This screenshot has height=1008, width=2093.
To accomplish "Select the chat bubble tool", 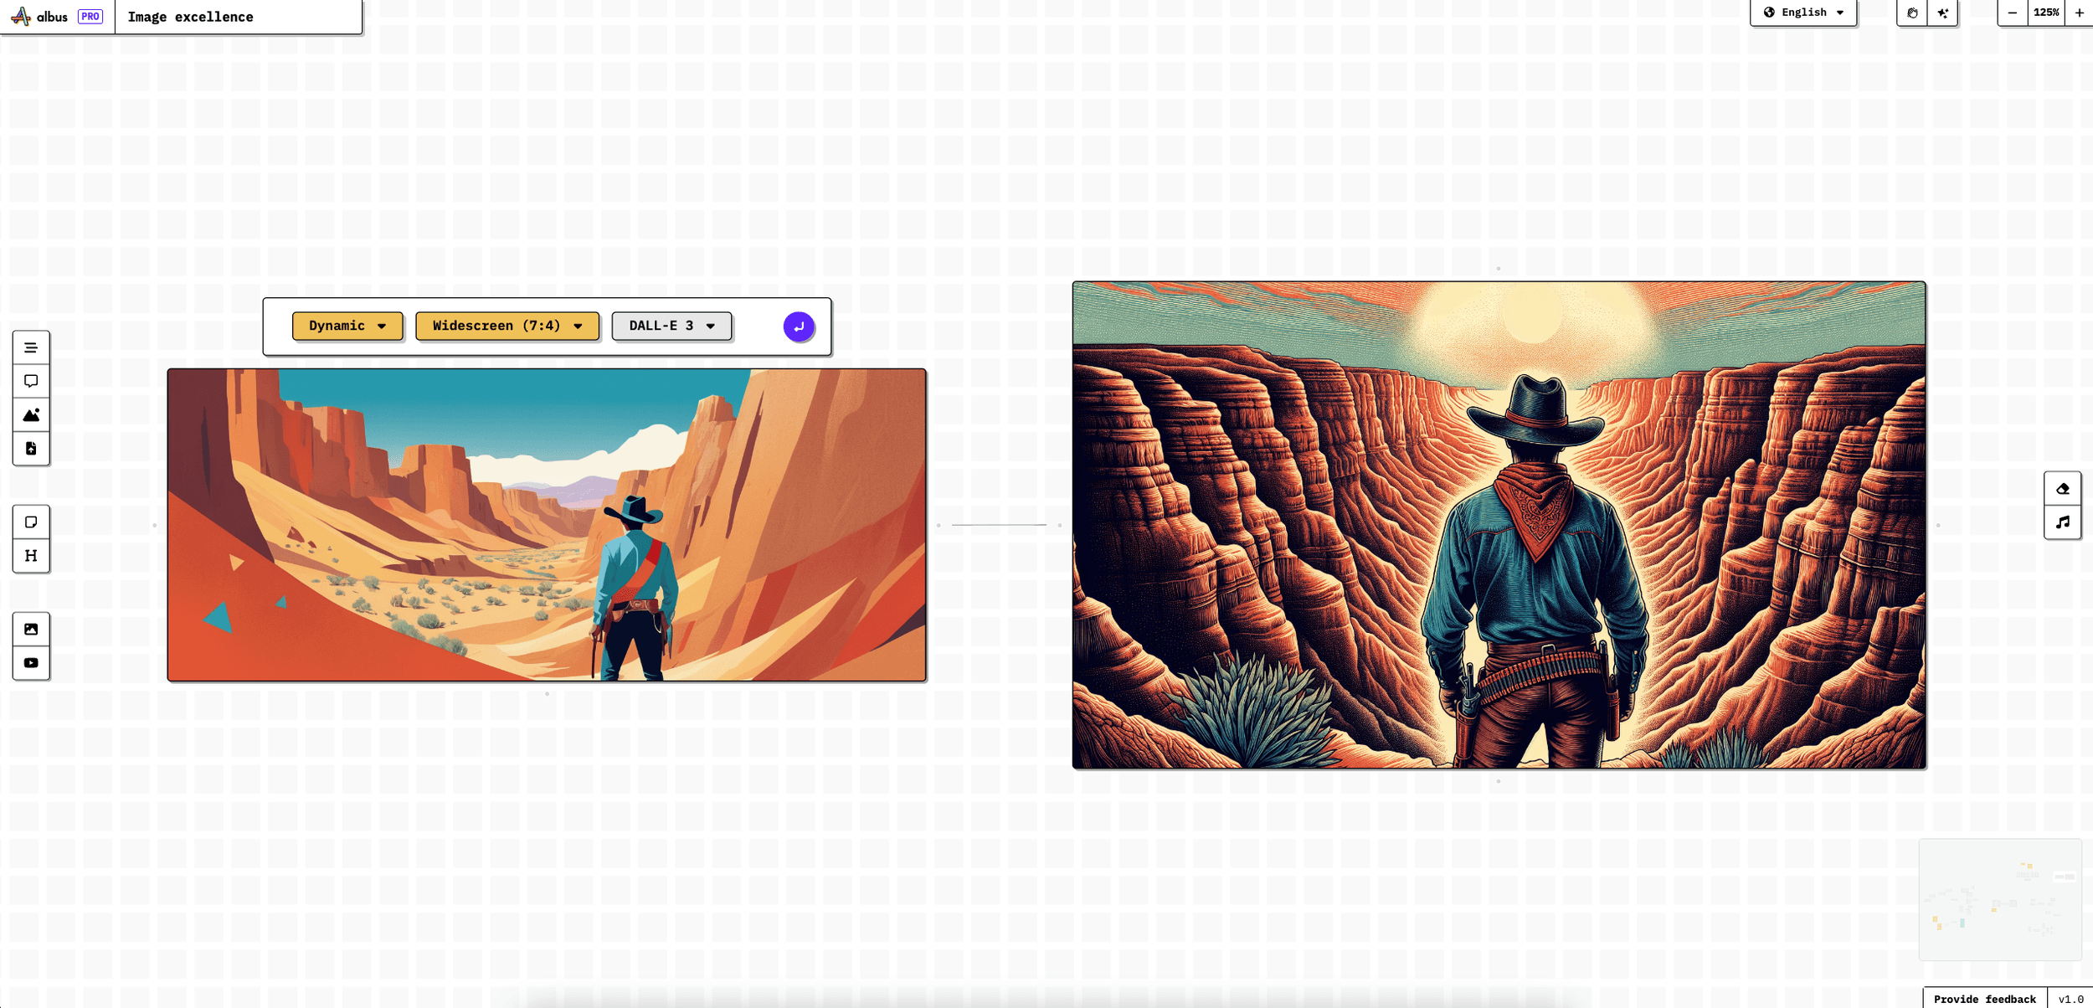I will [31, 381].
